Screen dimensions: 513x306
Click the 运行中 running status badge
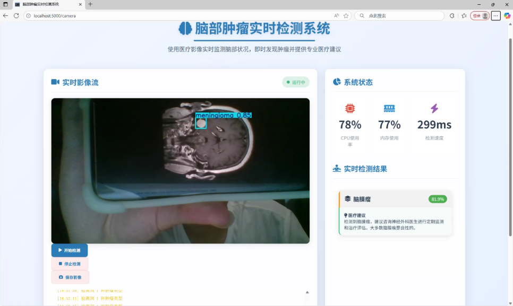(x=296, y=82)
